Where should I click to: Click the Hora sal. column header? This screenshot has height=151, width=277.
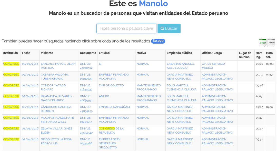[269, 55]
